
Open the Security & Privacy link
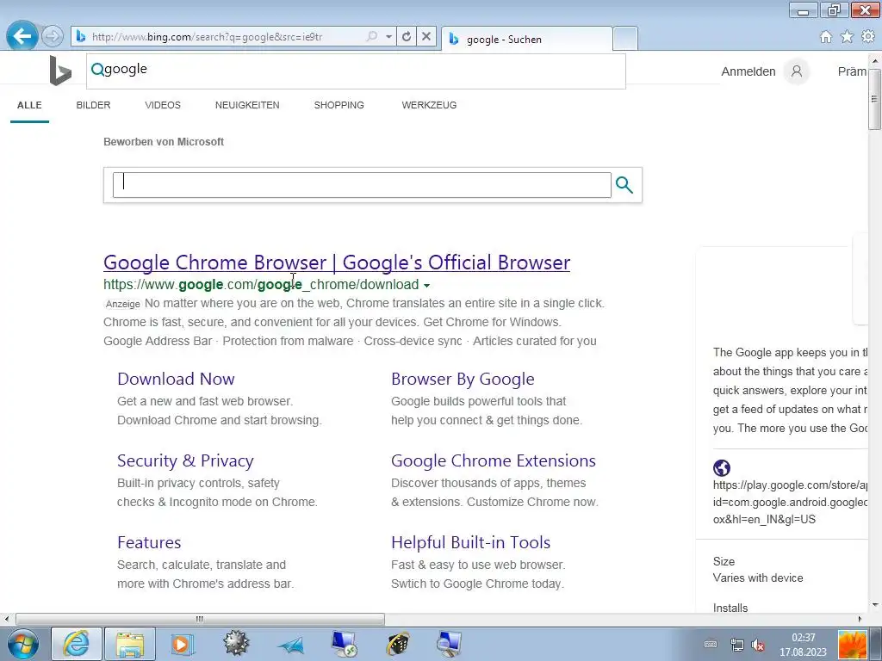click(185, 461)
